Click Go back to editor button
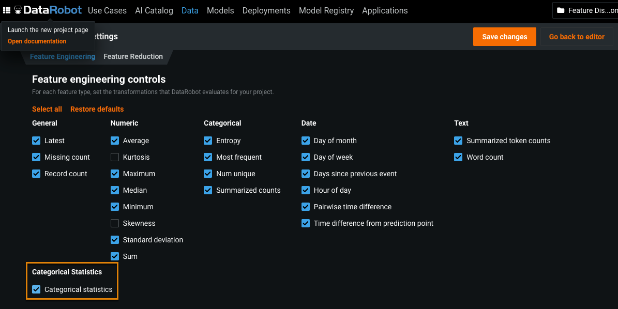The height and width of the screenshot is (309, 618). 577,37
